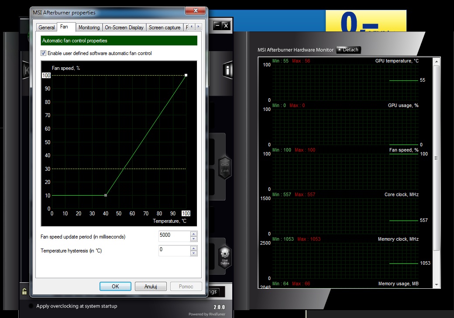Open the On-Screen Display tab
454x318 pixels.
click(x=124, y=28)
